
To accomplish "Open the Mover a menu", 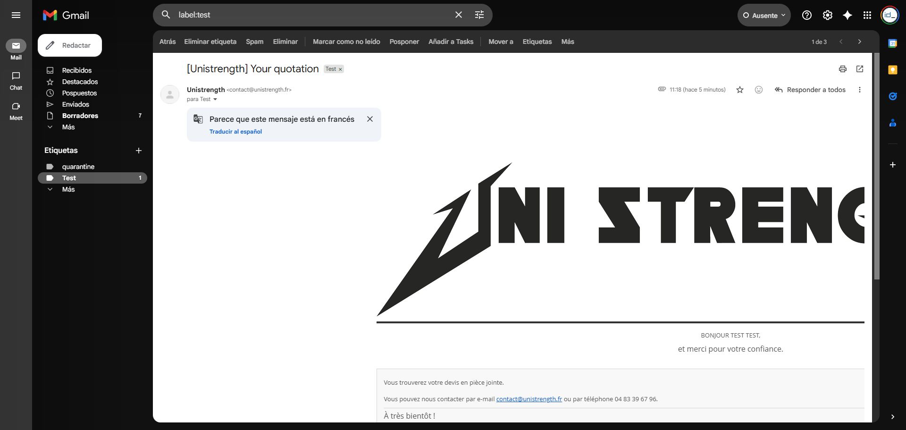I will tap(501, 42).
